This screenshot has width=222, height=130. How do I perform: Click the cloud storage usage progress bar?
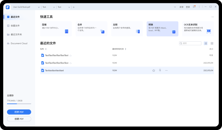click(x=19, y=104)
